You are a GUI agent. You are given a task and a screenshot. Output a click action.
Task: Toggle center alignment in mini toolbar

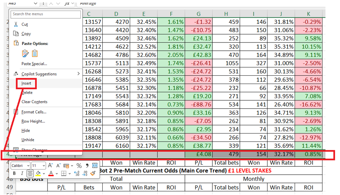point(30,174)
